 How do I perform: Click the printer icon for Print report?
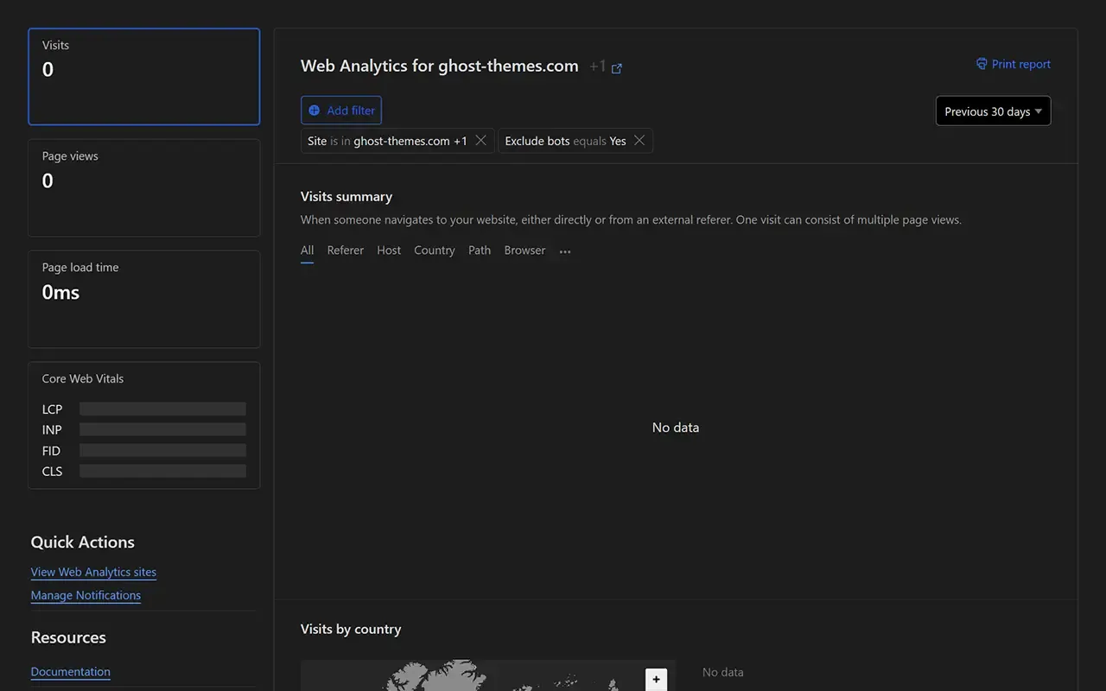(x=982, y=64)
